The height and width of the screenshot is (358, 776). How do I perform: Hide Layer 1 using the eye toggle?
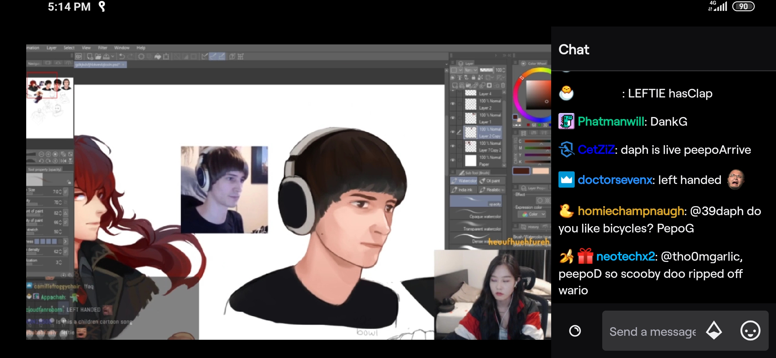tap(453, 118)
